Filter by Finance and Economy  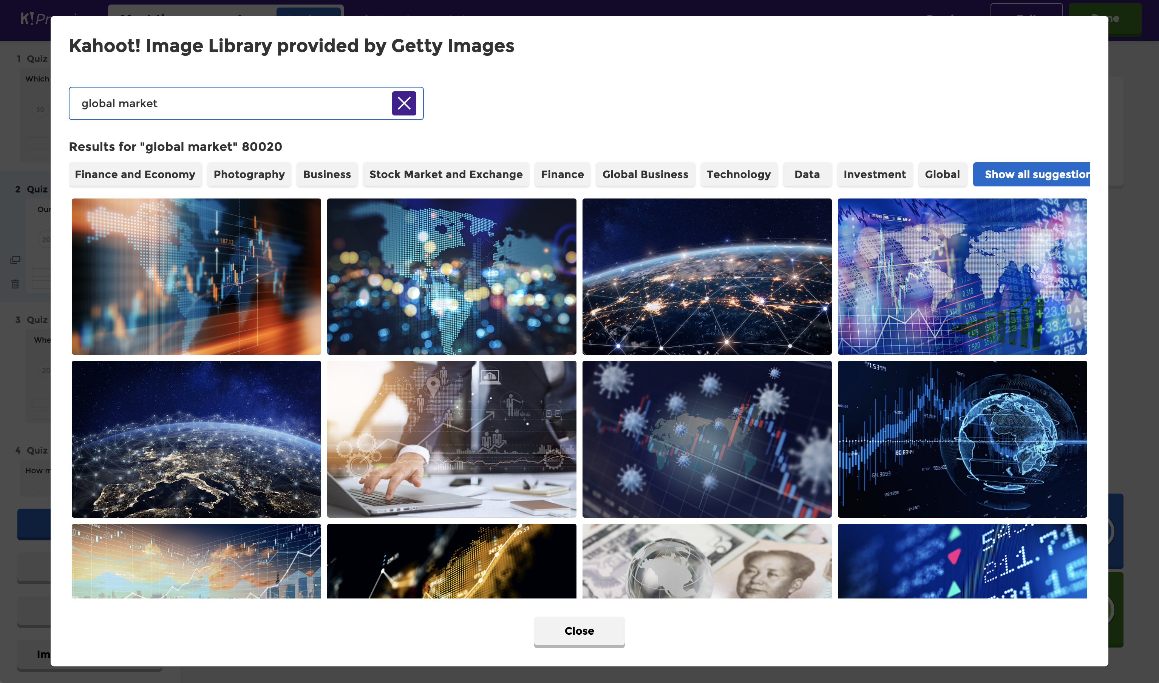(x=135, y=174)
